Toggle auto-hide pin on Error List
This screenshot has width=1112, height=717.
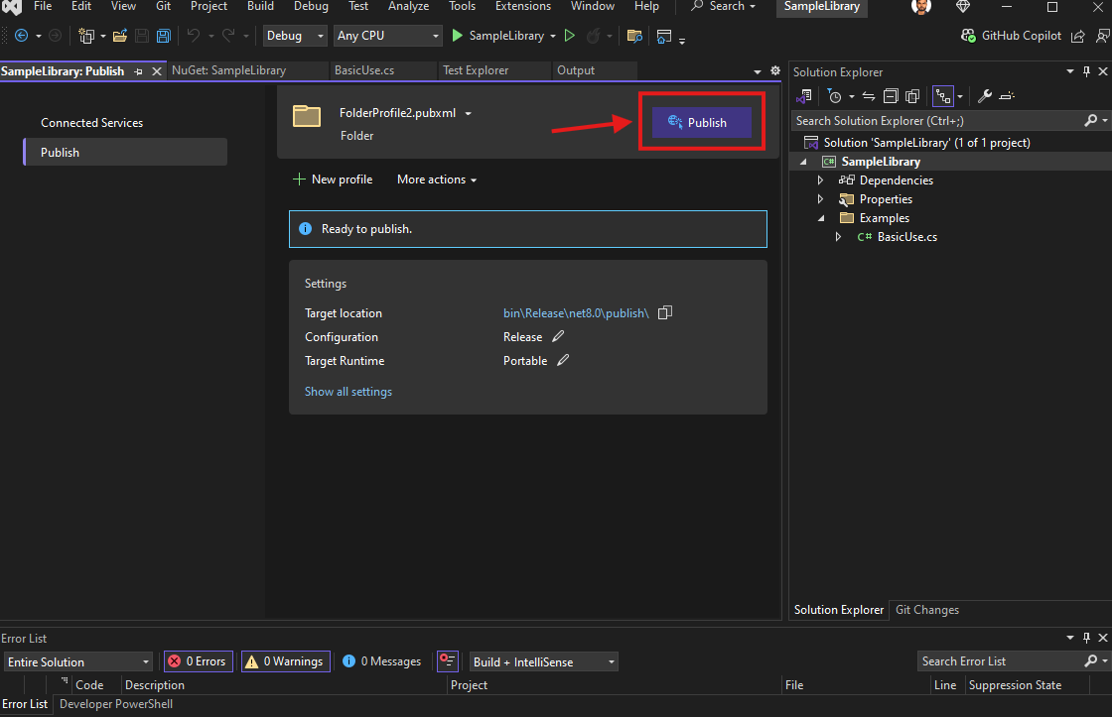coord(1086,638)
